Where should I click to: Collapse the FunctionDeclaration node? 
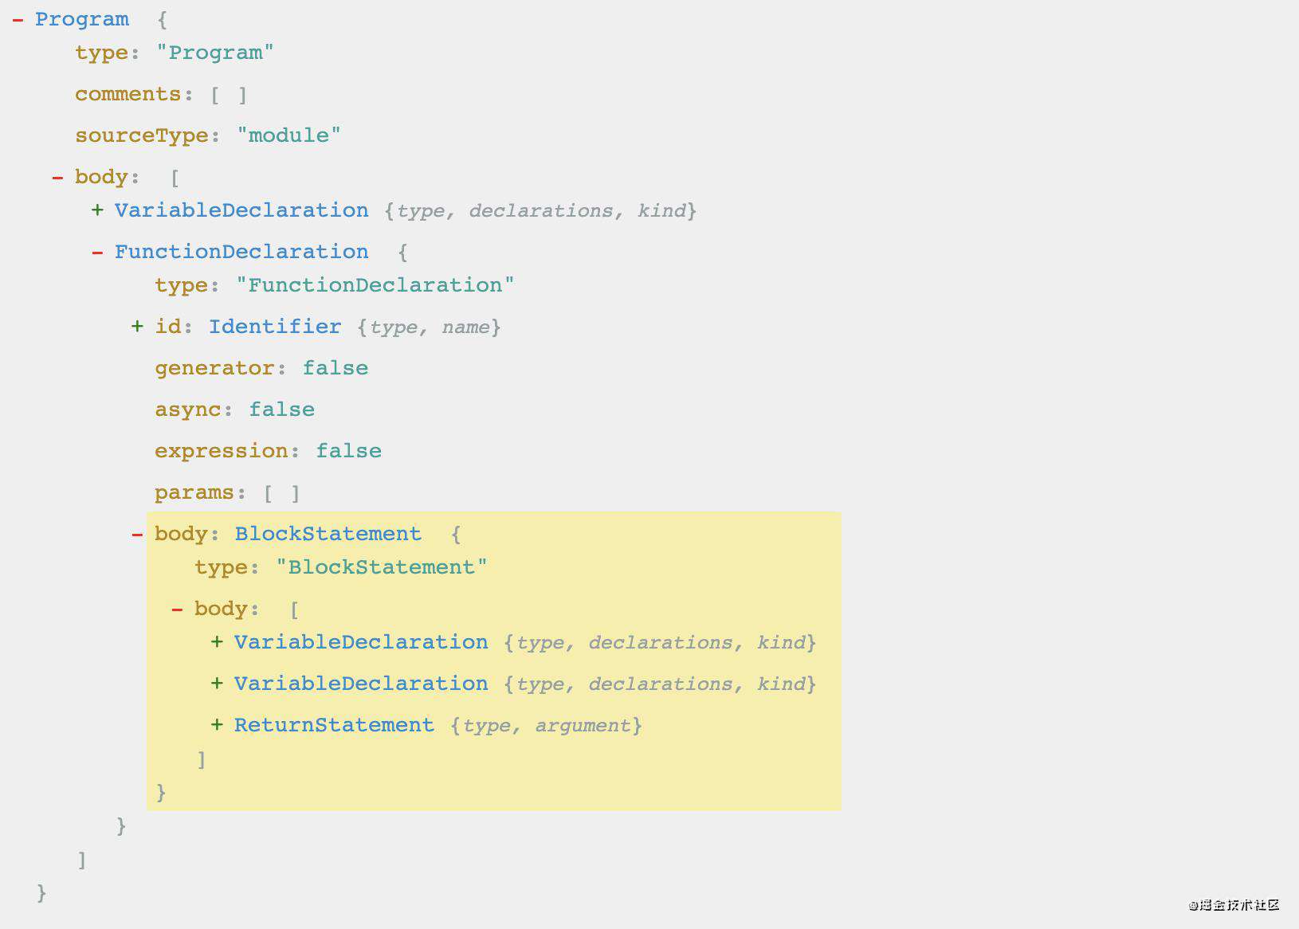[x=97, y=253]
